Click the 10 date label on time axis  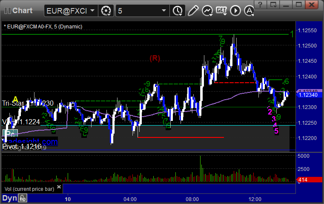click(x=68, y=199)
